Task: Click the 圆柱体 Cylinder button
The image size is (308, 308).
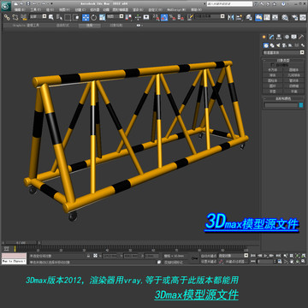Action: coord(273,80)
